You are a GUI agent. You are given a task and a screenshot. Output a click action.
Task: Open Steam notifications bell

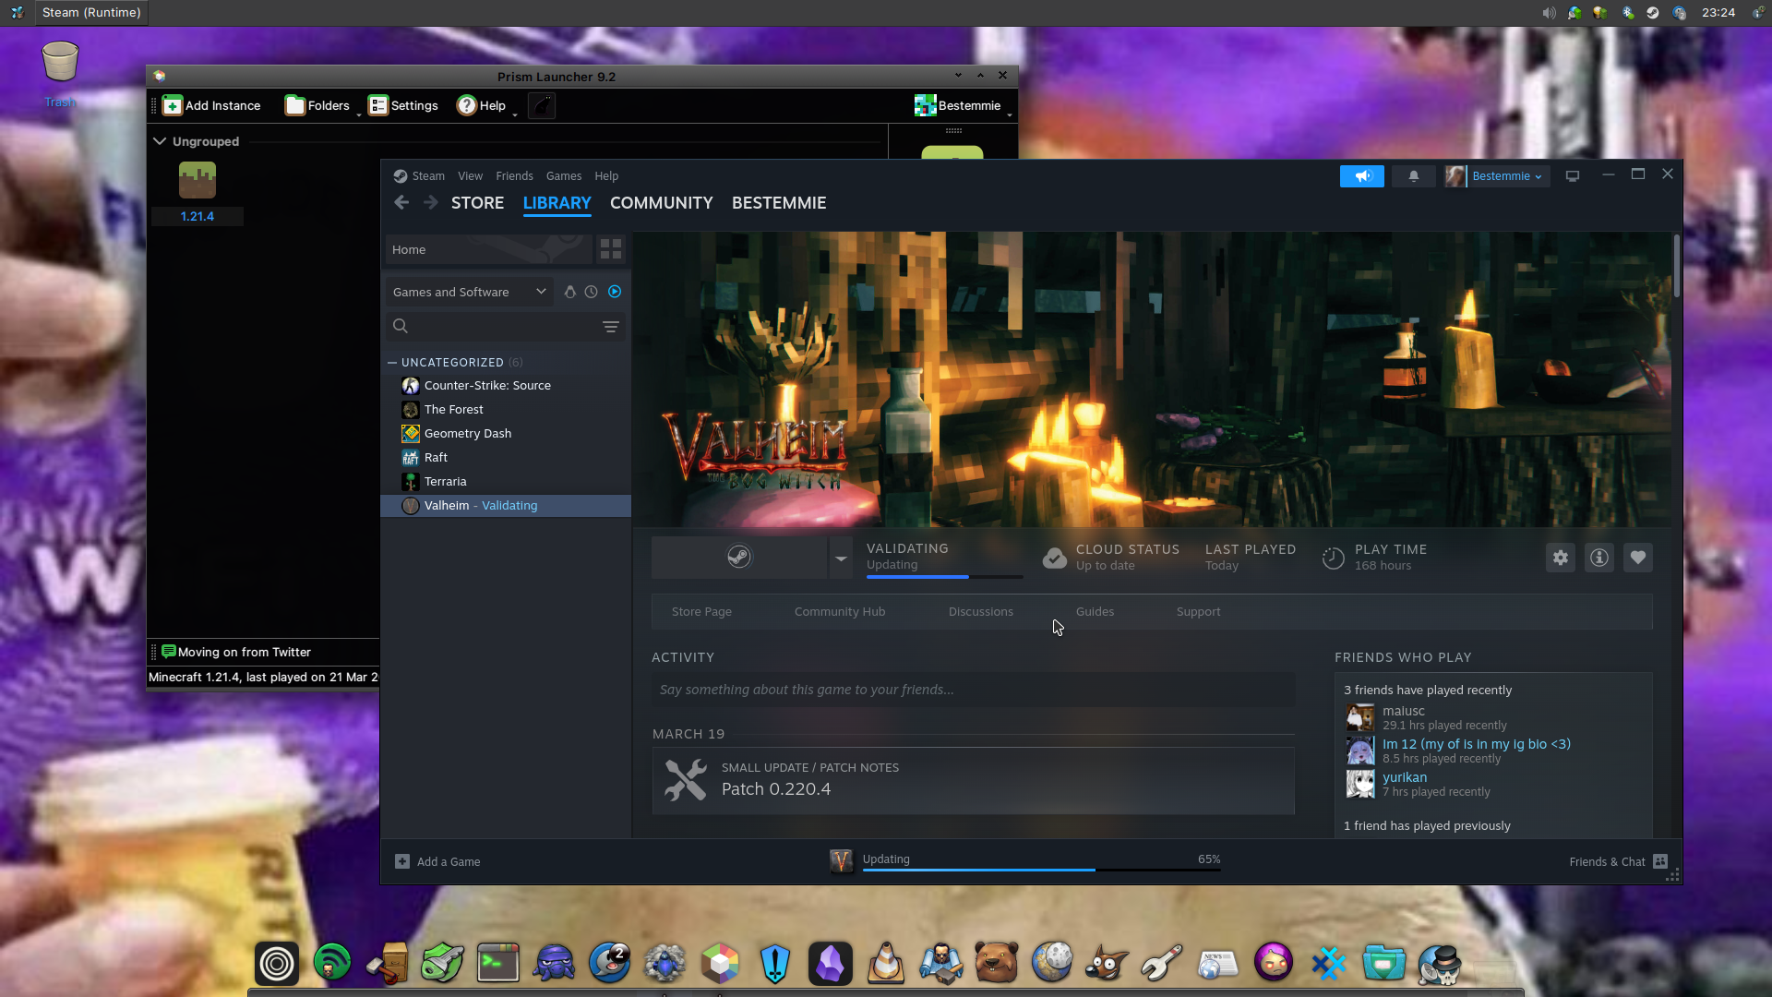pos(1413,175)
